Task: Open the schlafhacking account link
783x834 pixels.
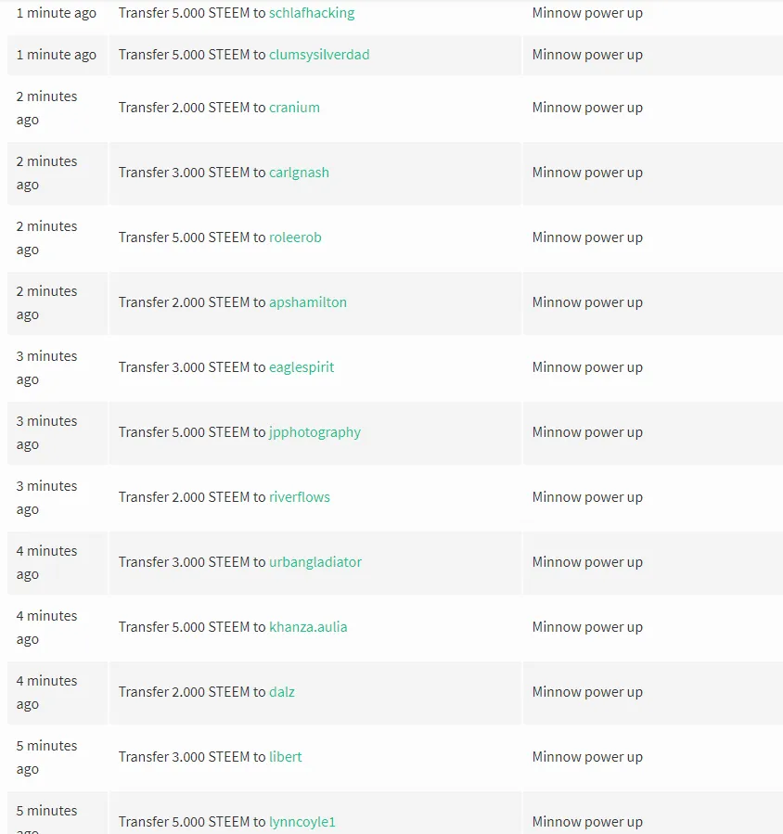Action: 312,13
